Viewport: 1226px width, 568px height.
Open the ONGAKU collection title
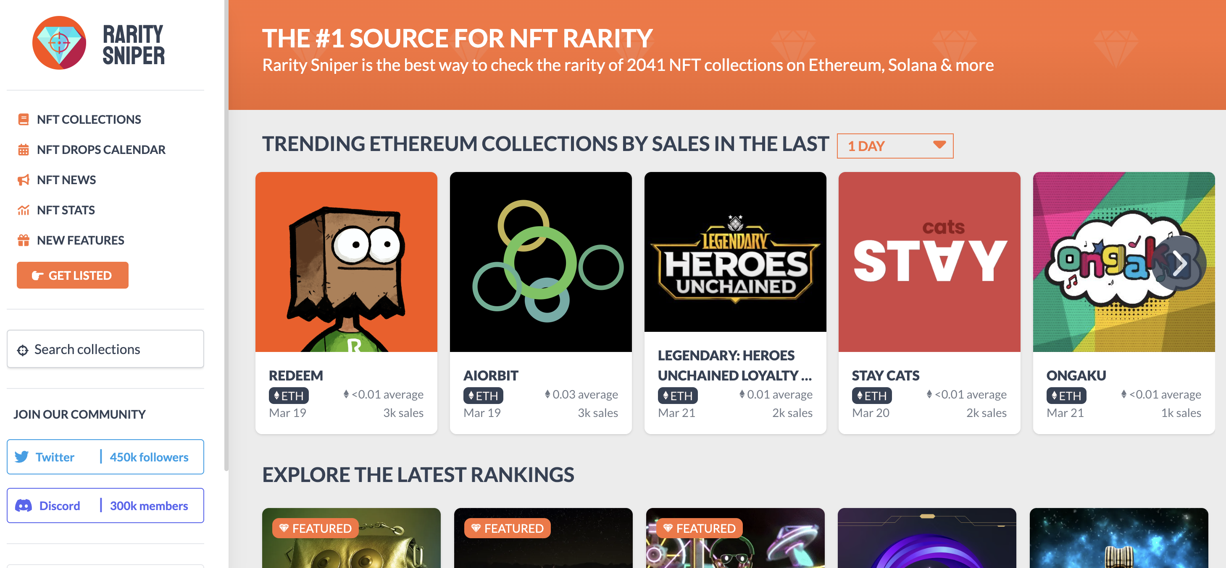click(1076, 375)
